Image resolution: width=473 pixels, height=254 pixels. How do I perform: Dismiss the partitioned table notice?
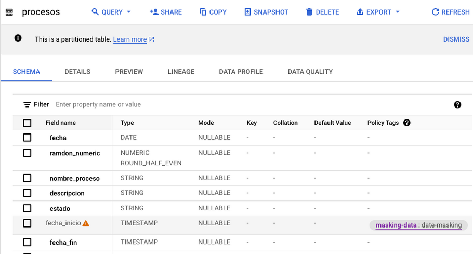[456, 39]
